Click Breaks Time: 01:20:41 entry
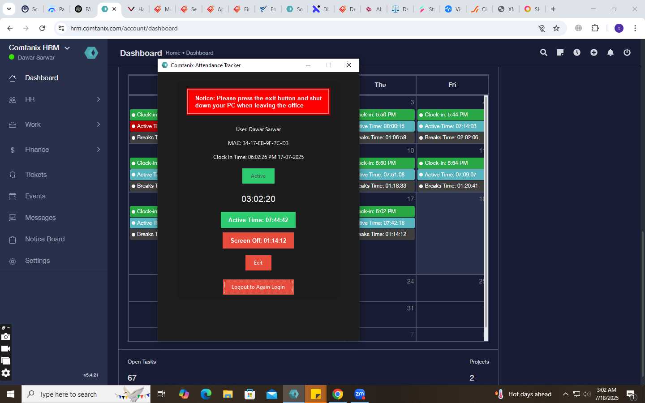Image resolution: width=645 pixels, height=403 pixels. coord(450,186)
